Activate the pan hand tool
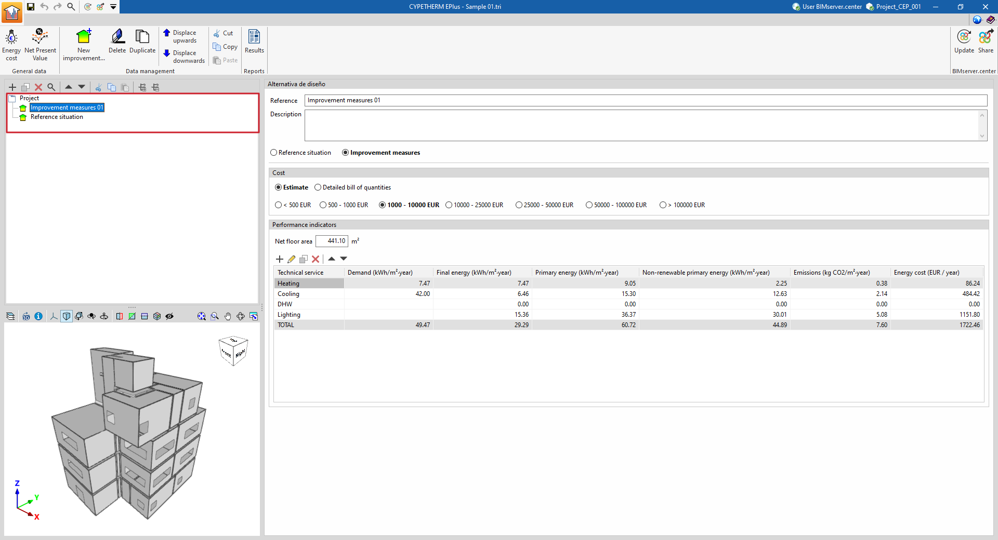 coord(228,316)
